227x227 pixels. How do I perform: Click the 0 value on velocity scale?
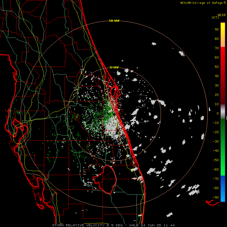pyautogui.click(x=218, y=113)
